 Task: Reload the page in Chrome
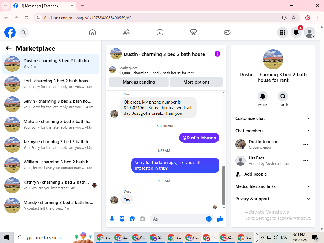click(26, 18)
